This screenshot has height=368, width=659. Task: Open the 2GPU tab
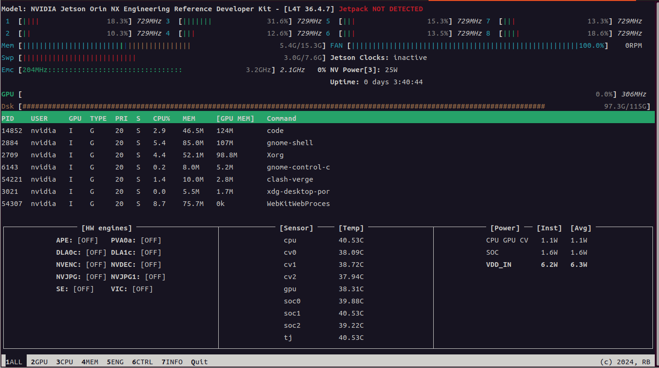click(x=39, y=362)
